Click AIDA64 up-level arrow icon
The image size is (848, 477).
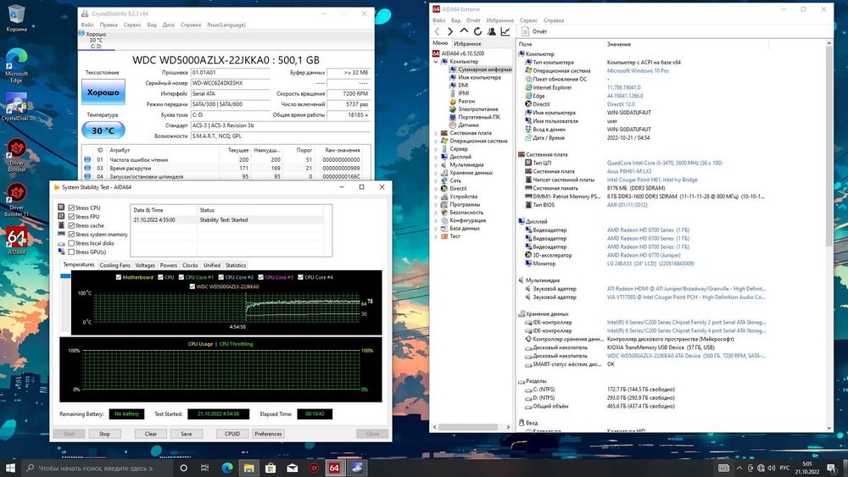coord(464,31)
